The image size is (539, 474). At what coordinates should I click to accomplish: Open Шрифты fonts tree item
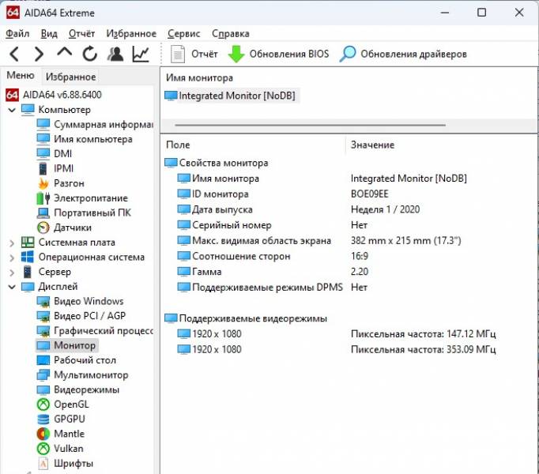65,464
